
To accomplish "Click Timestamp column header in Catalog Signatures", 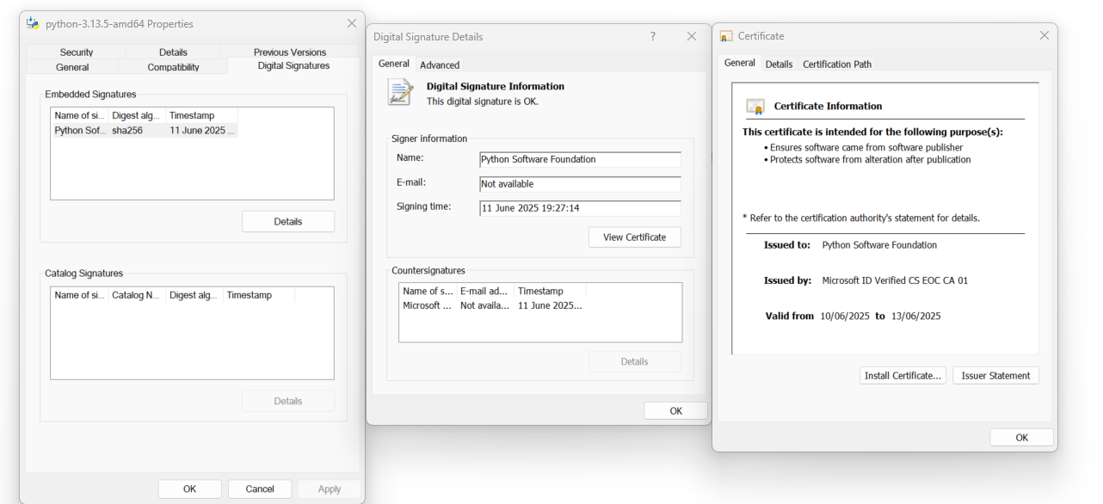I will tap(258, 295).
